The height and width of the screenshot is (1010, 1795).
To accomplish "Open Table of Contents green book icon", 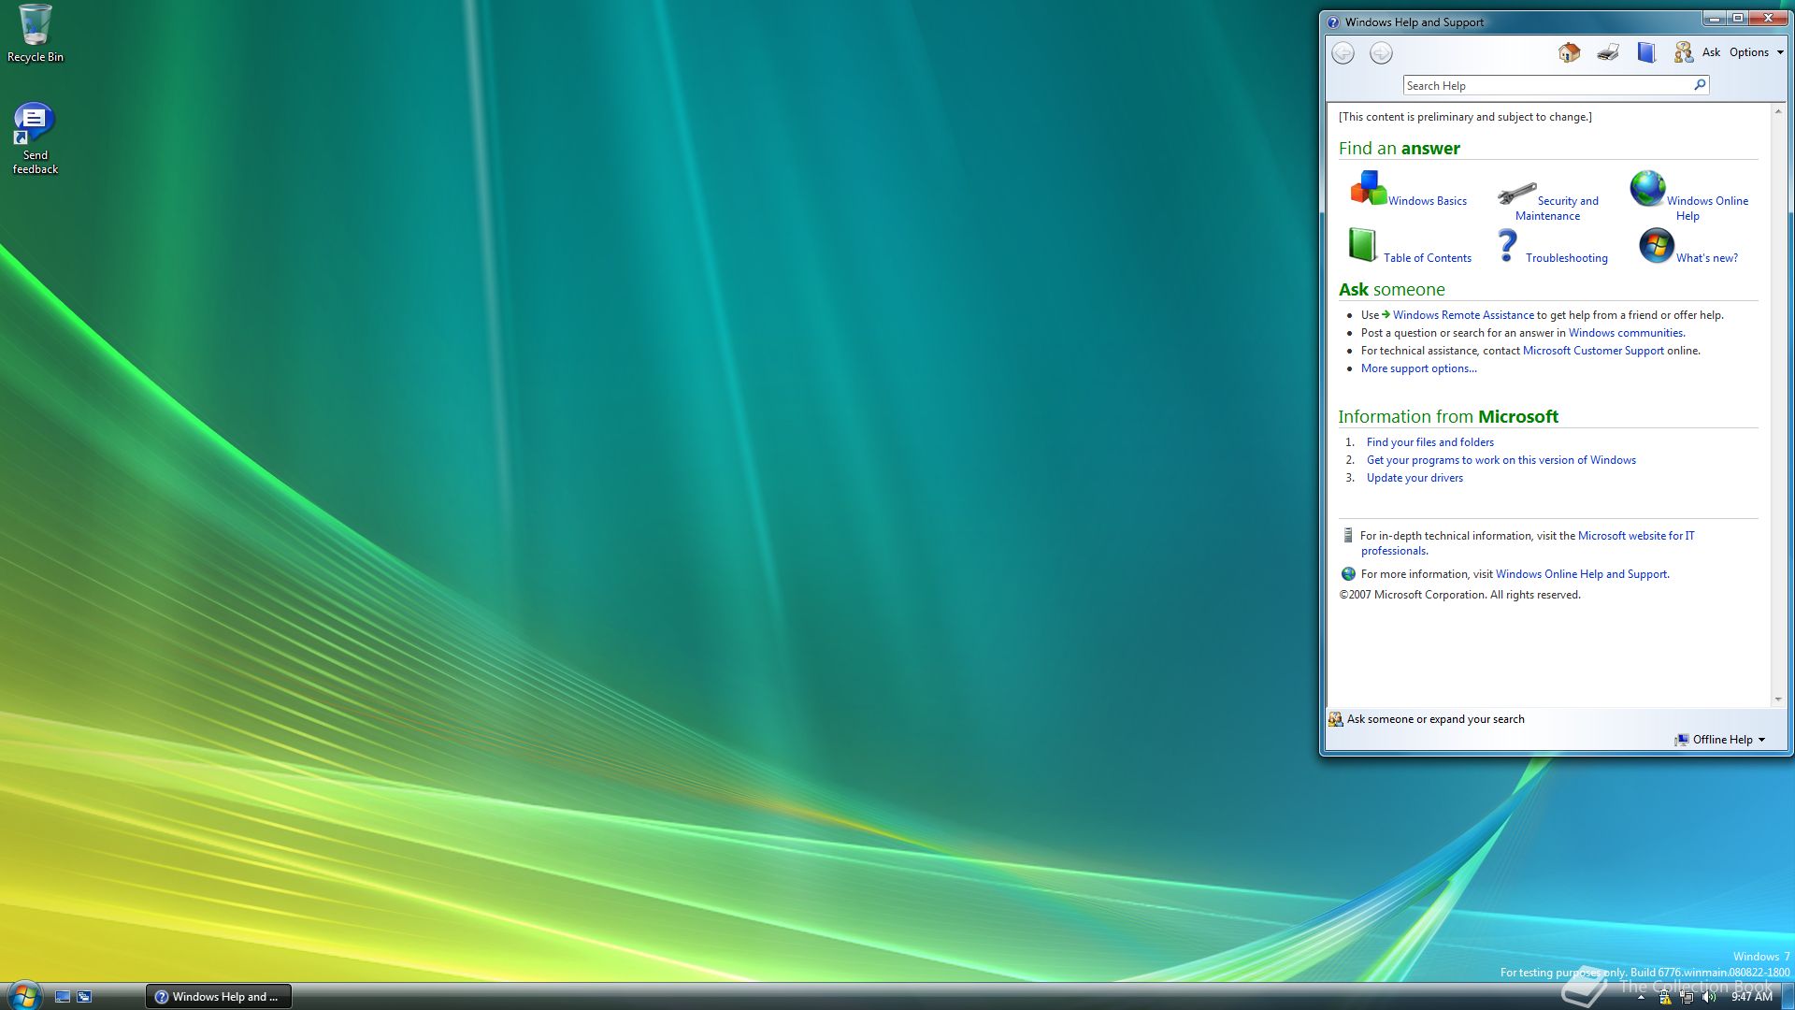I will click(x=1362, y=245).
